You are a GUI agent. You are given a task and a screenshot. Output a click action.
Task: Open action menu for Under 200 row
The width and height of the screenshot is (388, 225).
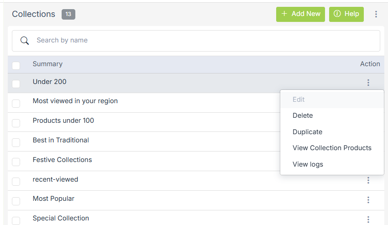tap(368, 83)
